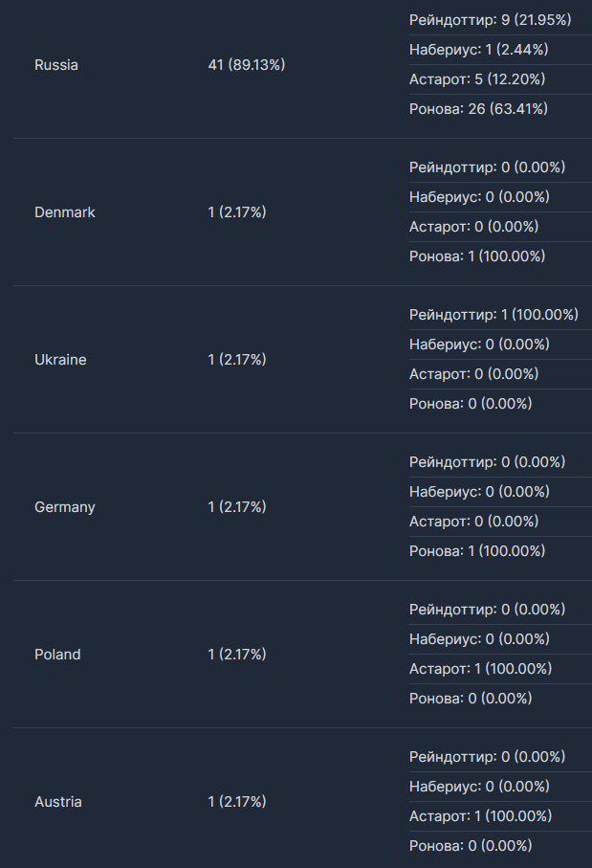Click Poland's "1 (2.17%)" total value
This screenshot has height=868, width=592.
(237, 655)
